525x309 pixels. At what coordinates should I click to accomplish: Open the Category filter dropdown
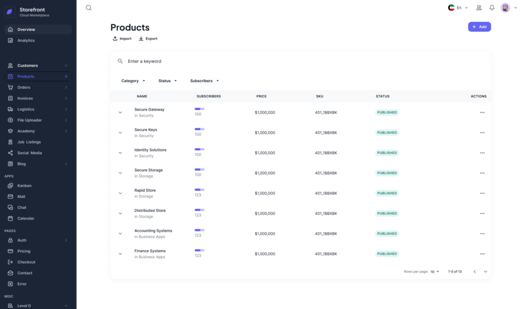pyautogui.click(x=133, y=81)
